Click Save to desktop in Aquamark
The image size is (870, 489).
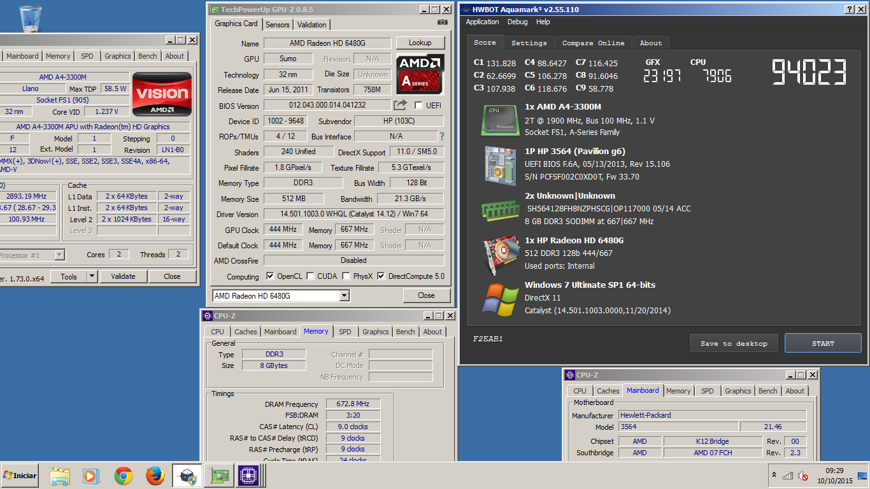click(734, 343)
